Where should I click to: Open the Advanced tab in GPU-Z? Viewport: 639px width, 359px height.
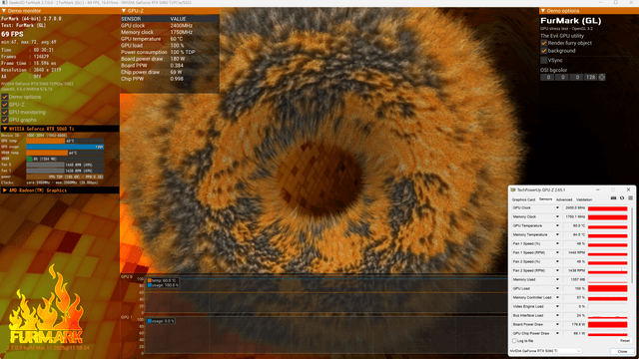click(564, 199)
